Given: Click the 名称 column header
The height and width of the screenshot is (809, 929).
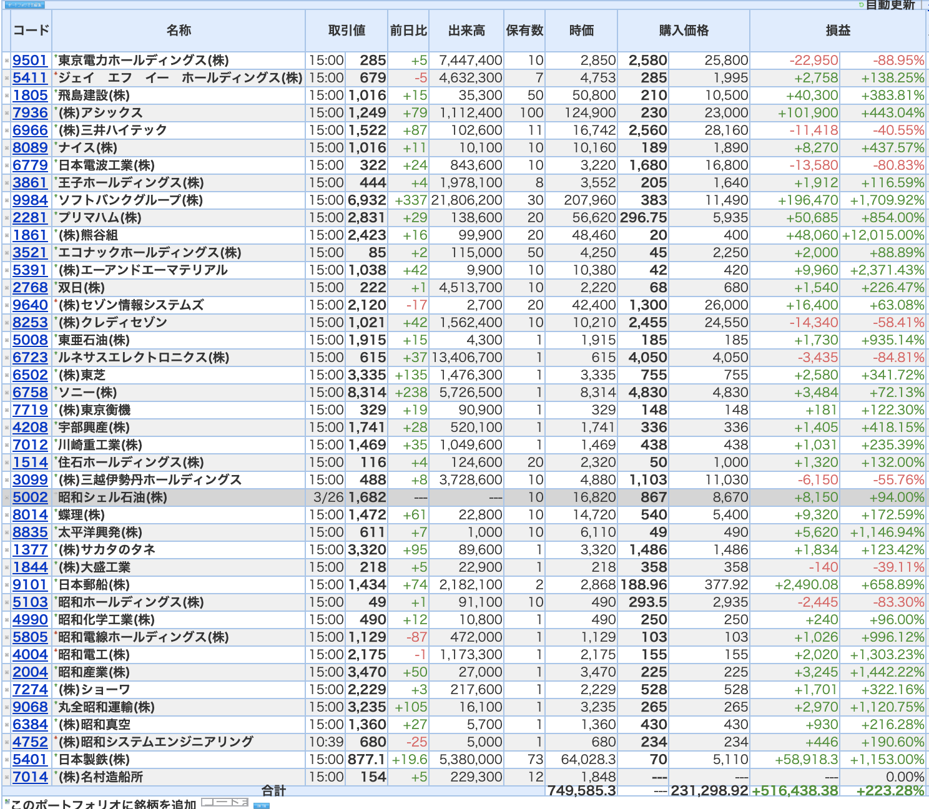Looking at the screenshot, I should tap(179, 30).
